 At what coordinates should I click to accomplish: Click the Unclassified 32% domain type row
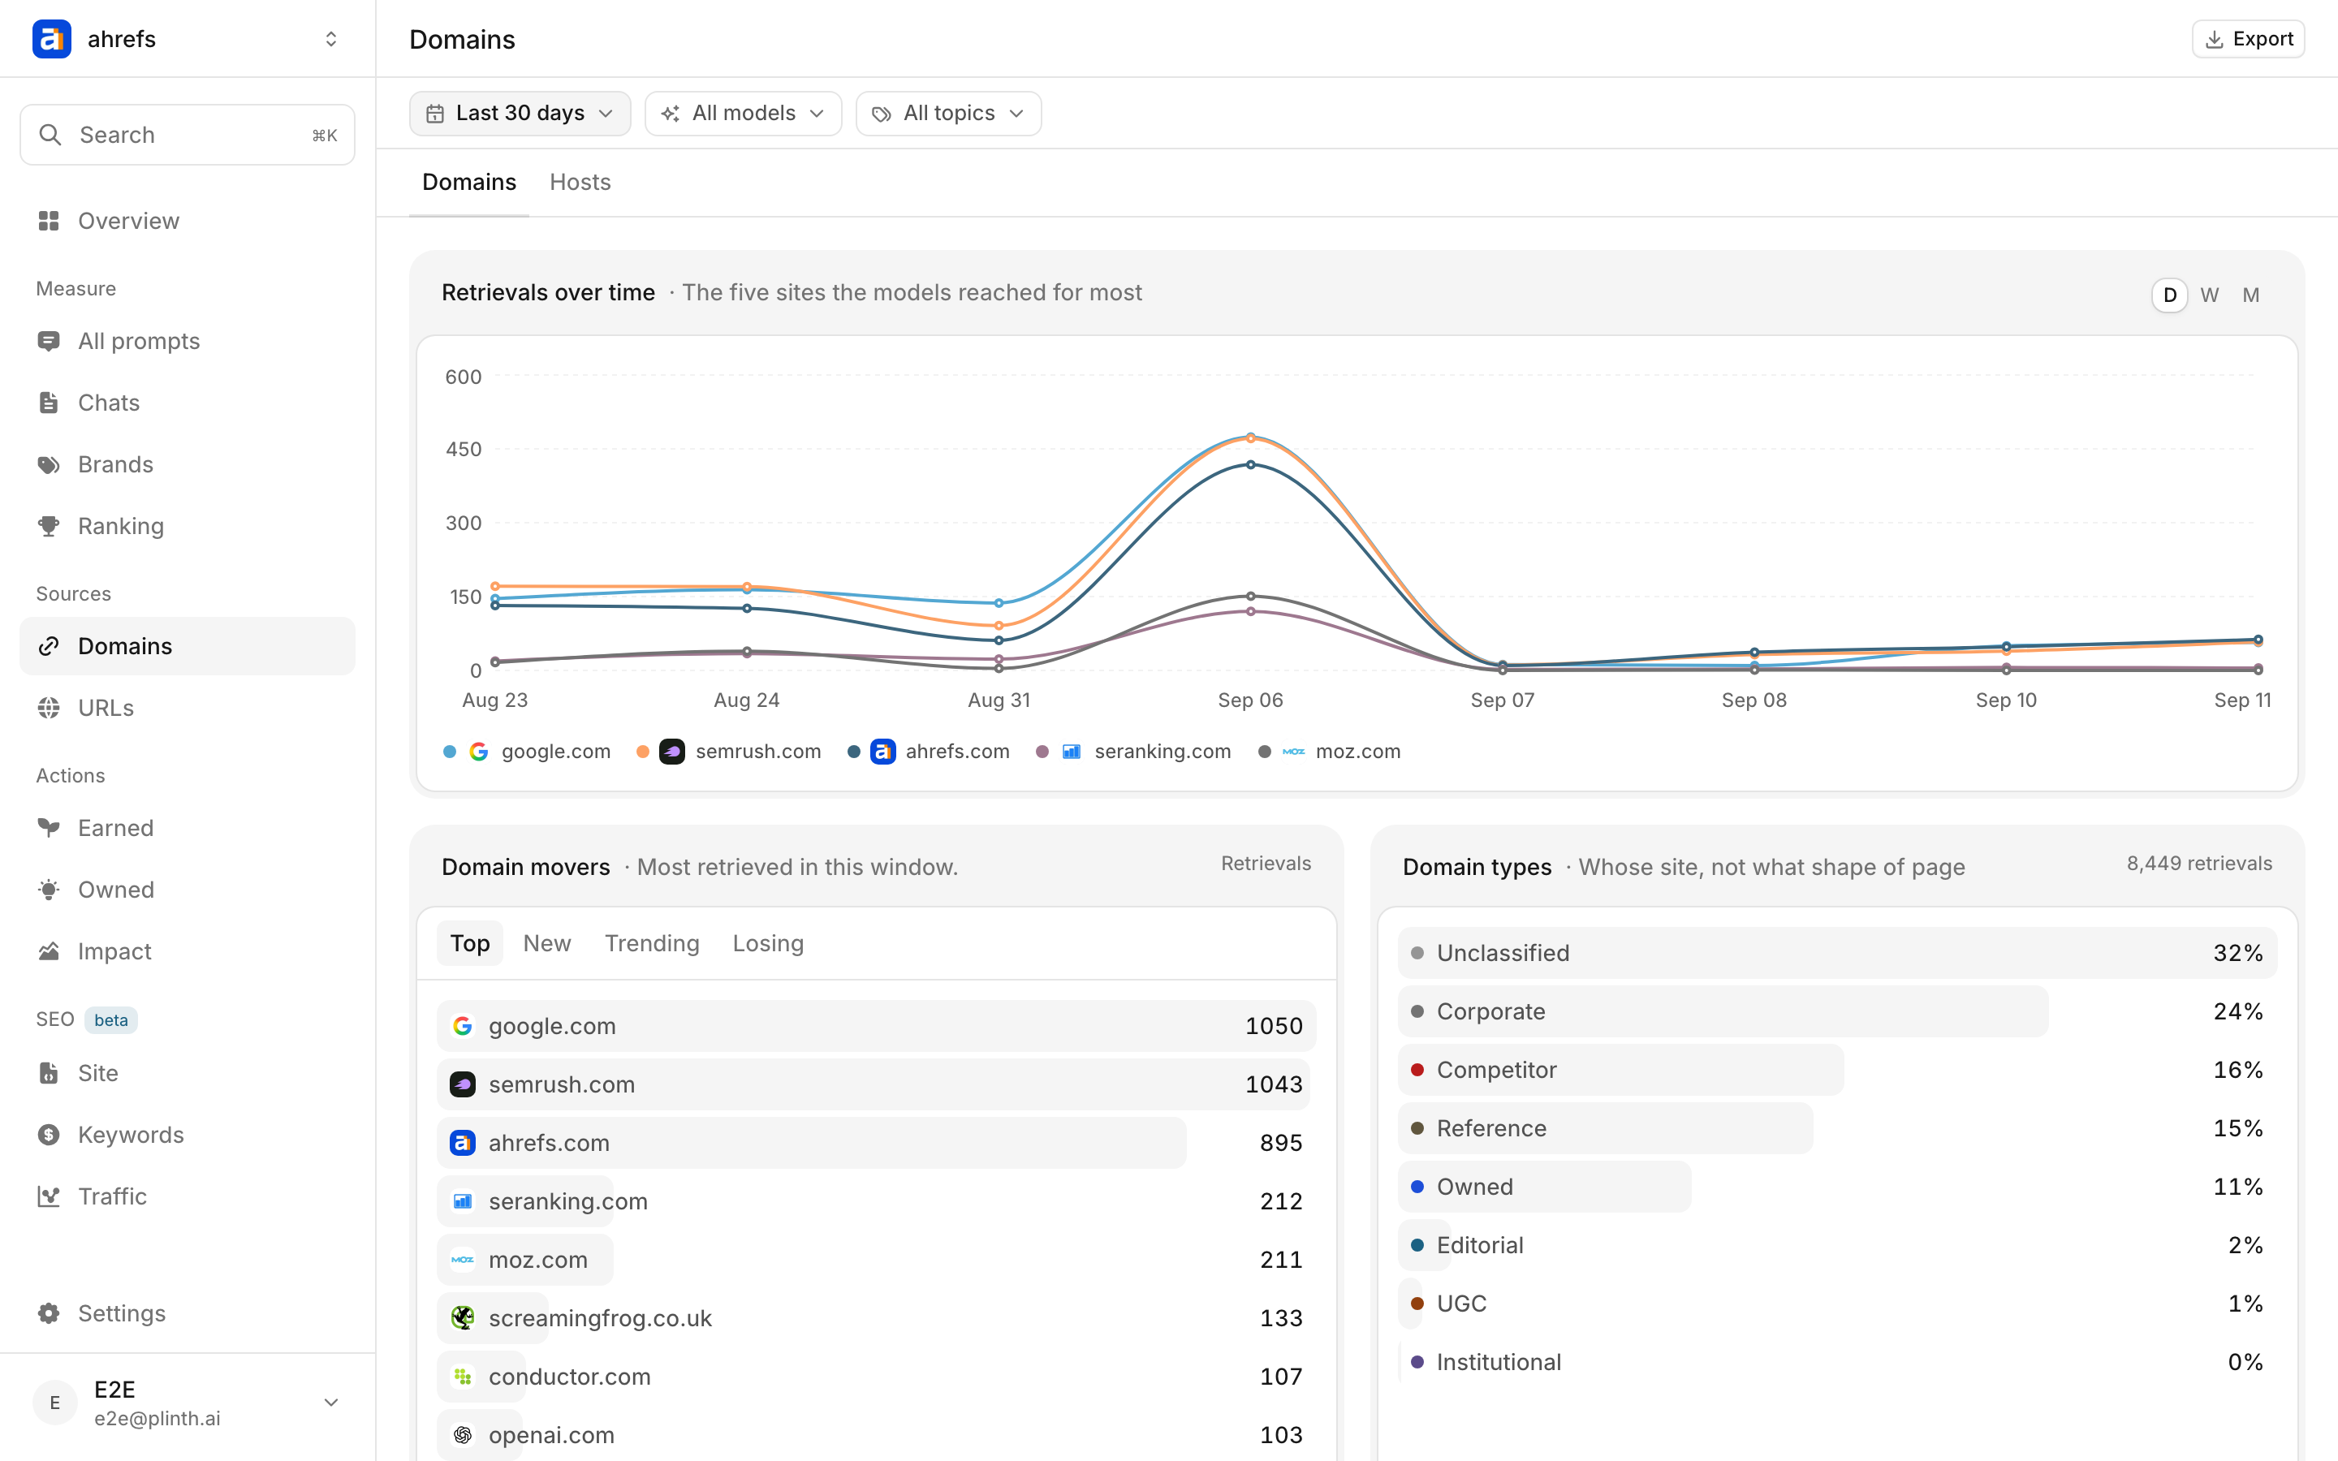[x=1838, y=954]
